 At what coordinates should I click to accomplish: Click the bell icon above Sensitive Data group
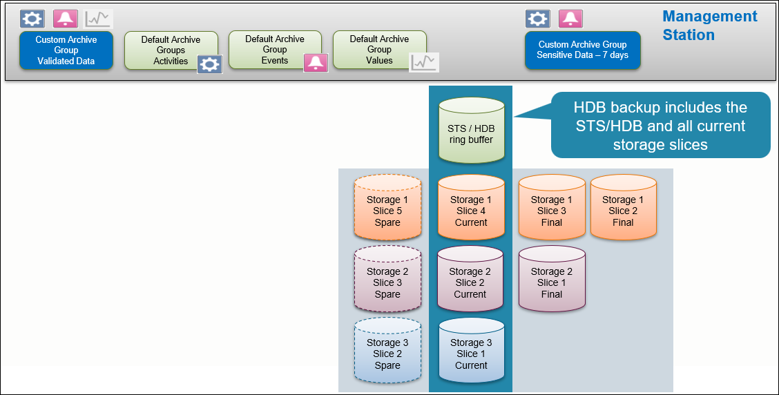(x=570, y=19)
